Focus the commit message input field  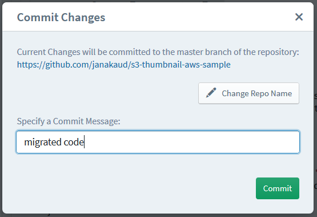pos(158,142)
